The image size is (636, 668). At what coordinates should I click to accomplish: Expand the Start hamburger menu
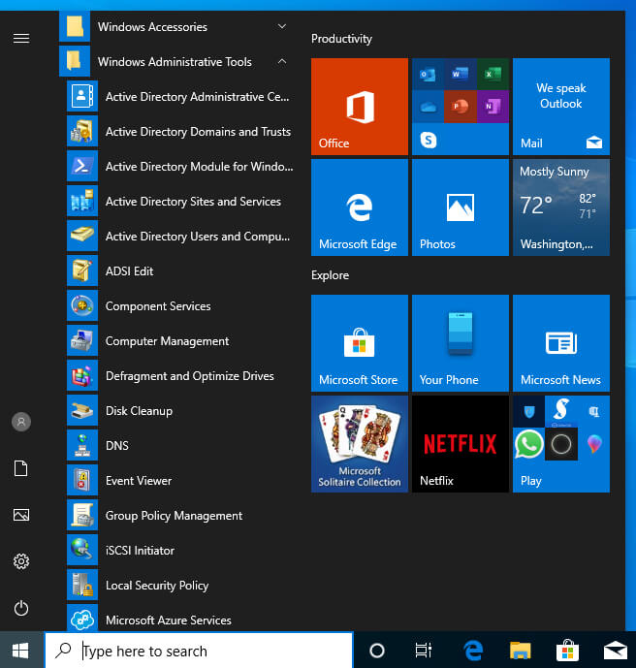click(x=21, y=39)
